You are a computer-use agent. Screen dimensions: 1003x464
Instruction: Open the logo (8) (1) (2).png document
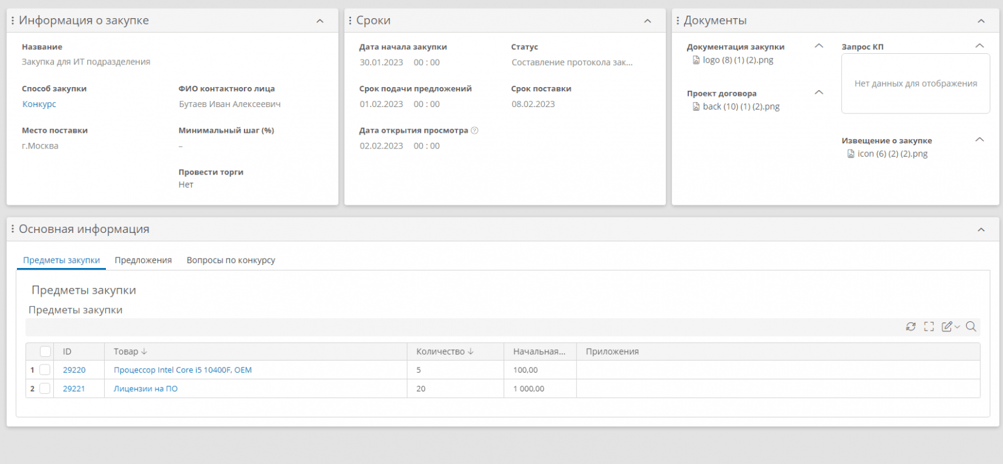pyautogui.click(x=738, y=60)
